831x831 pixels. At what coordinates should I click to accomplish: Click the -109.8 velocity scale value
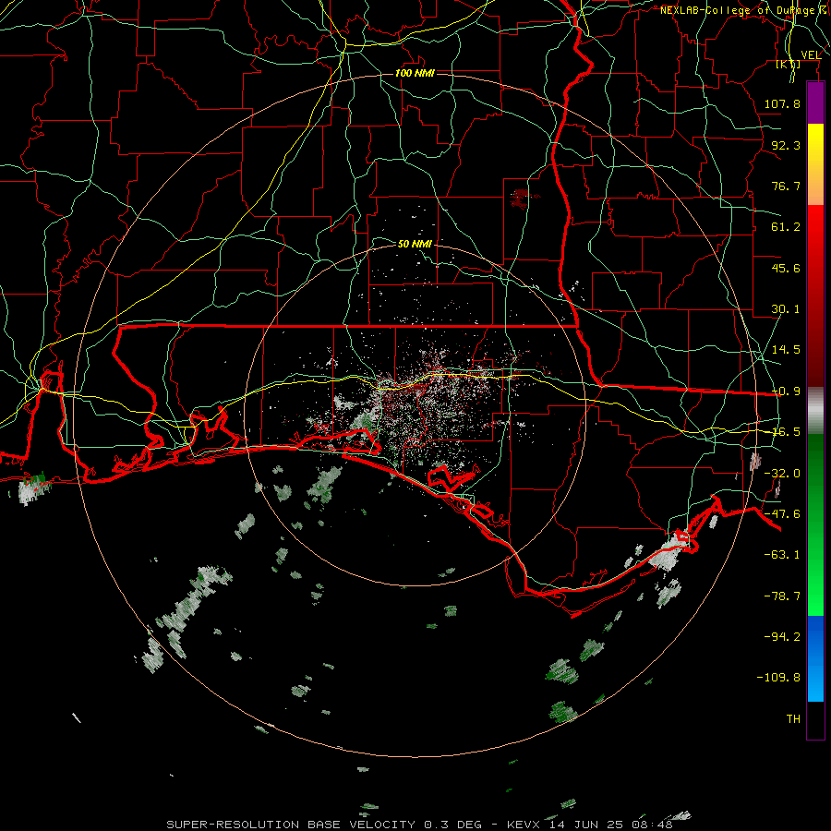778,678
